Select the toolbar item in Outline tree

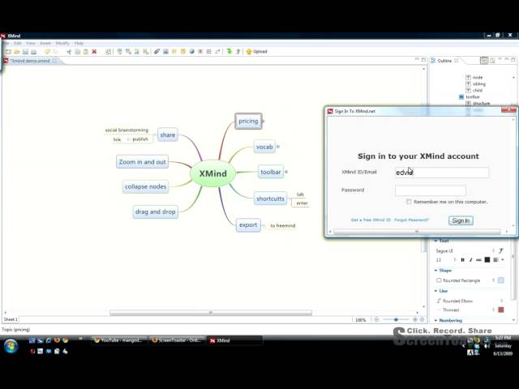coord(473,97)
